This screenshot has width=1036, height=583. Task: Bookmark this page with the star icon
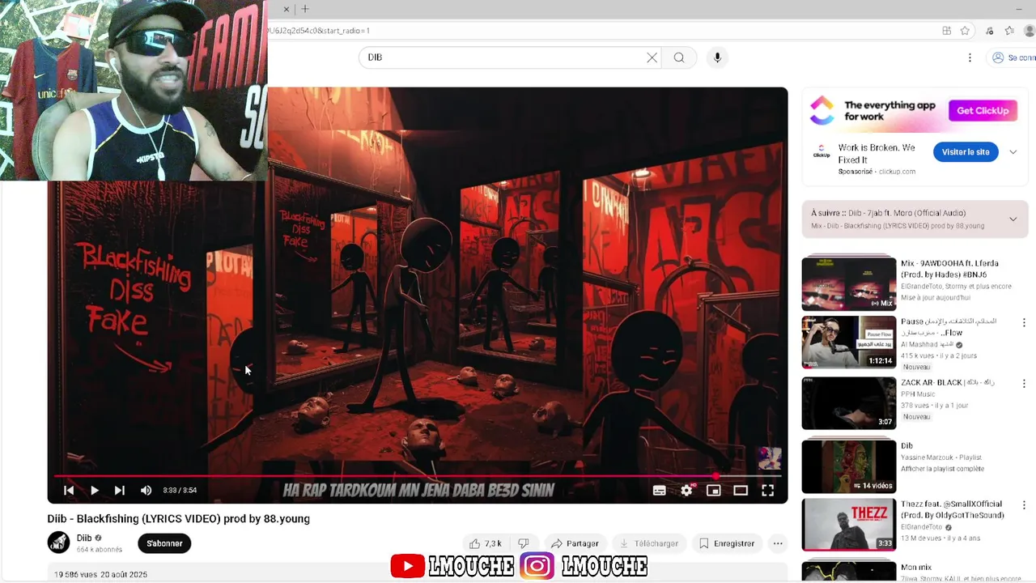pos(965,31)
